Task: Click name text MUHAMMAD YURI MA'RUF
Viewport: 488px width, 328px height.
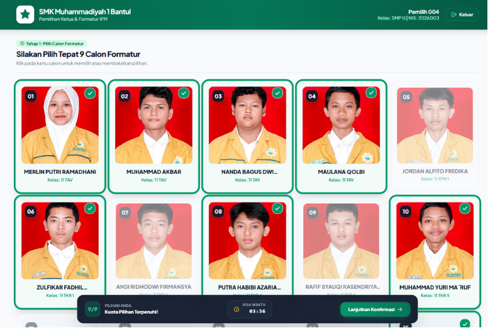Action: [x=435, y=288]
